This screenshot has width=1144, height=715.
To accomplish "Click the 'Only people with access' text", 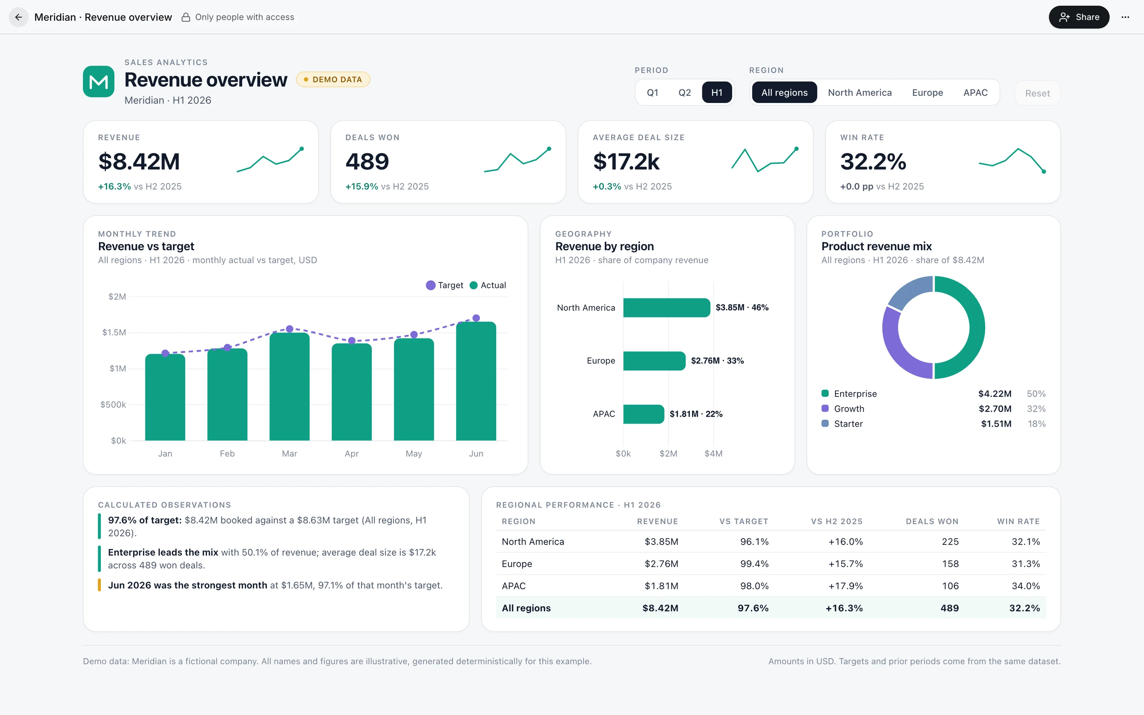I will click(x=244, y=17).
